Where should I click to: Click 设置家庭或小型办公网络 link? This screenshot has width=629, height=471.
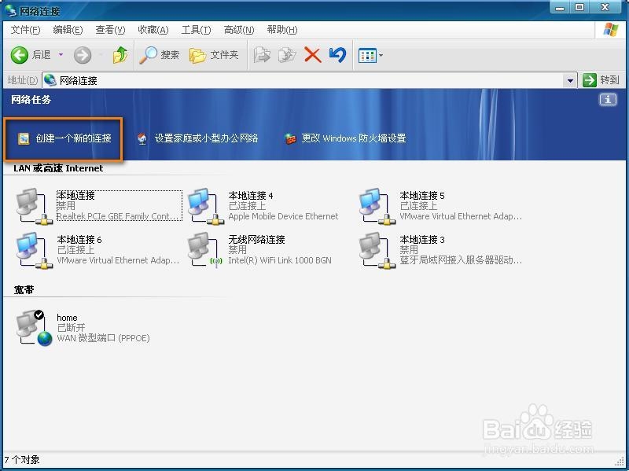206,138
